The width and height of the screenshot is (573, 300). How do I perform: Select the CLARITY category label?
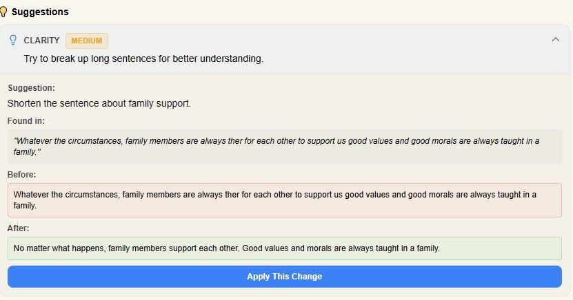pos(41,41)
